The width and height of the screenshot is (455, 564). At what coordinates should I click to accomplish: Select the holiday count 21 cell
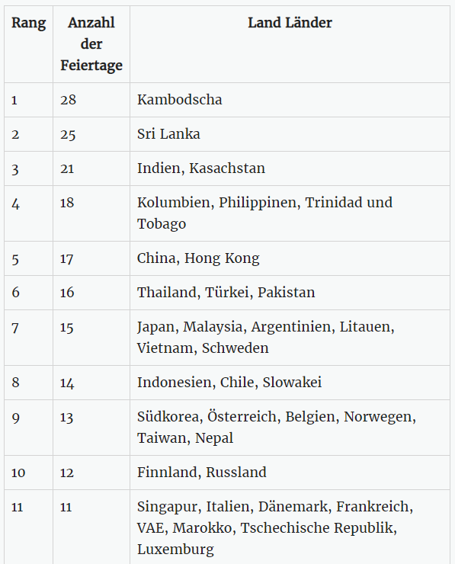click(x=91, y=168)
